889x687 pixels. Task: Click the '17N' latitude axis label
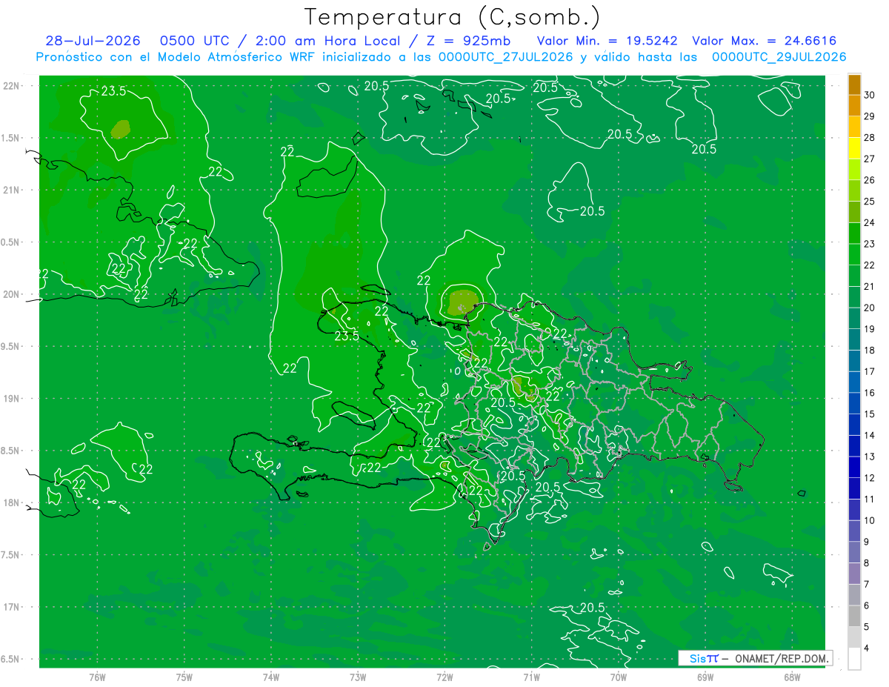click(11, 607)
